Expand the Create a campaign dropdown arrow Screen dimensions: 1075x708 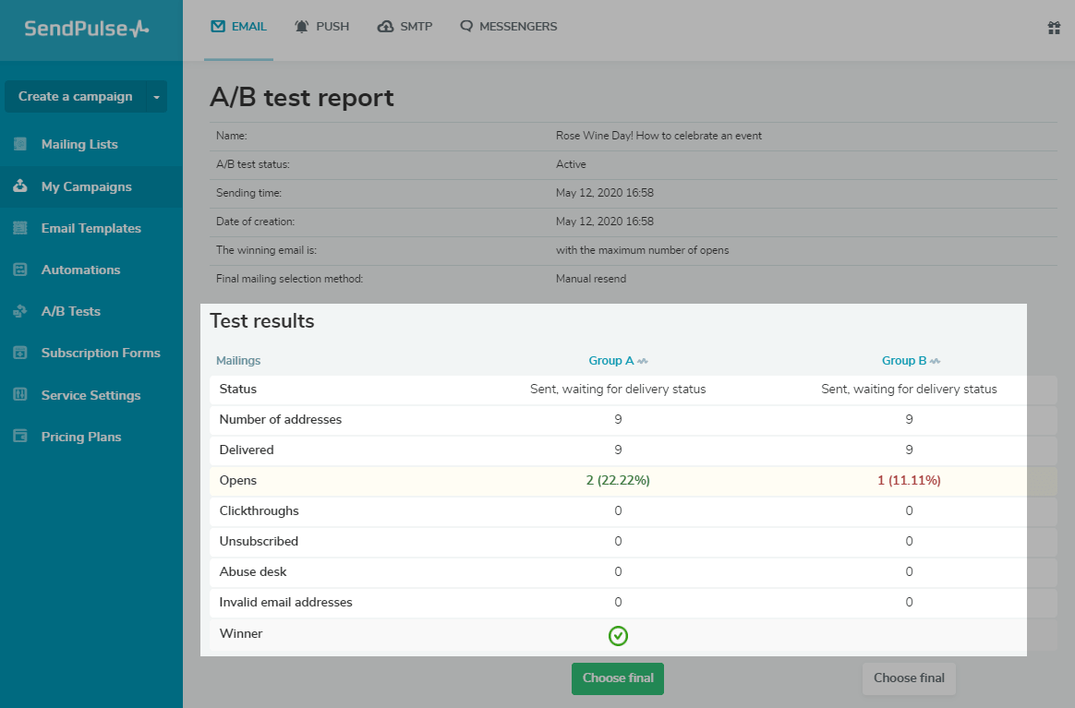coord(156,97)
